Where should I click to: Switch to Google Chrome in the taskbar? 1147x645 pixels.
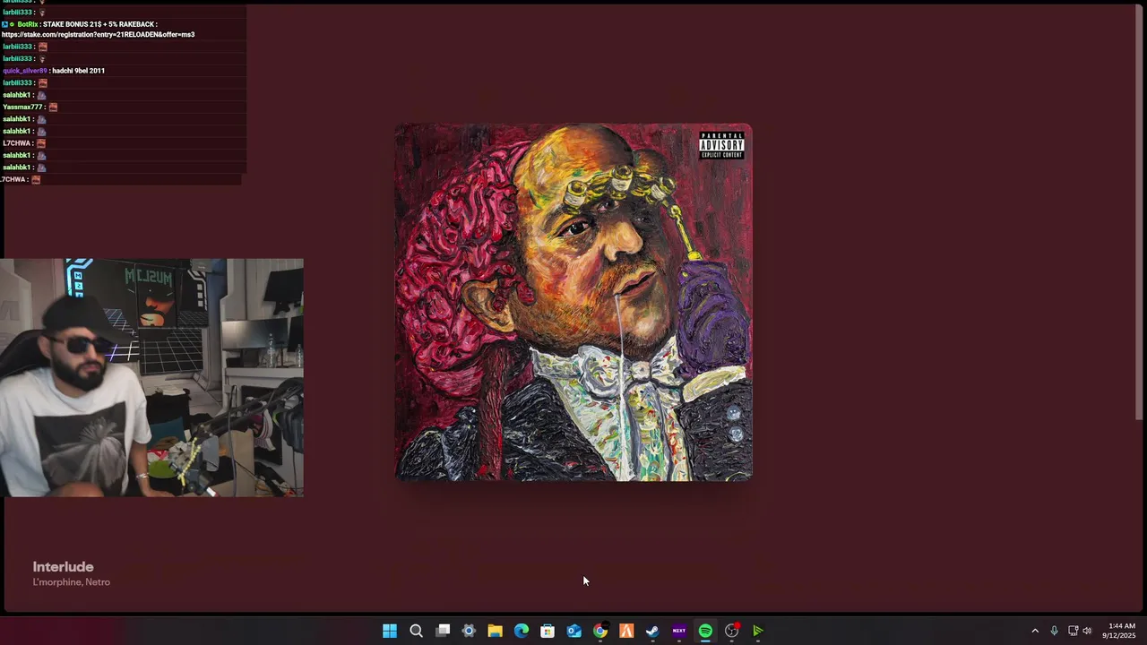click(x=600, y=631)
